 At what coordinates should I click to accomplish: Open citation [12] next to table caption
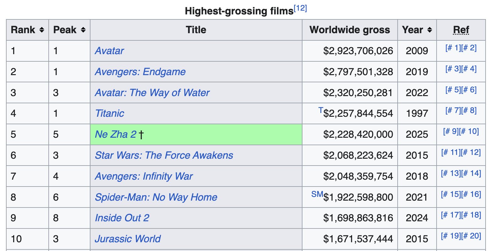point(300,8)
